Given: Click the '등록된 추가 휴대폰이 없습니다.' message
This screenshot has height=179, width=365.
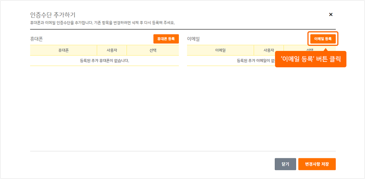Looking at the screenshot, I should [105, 61].
